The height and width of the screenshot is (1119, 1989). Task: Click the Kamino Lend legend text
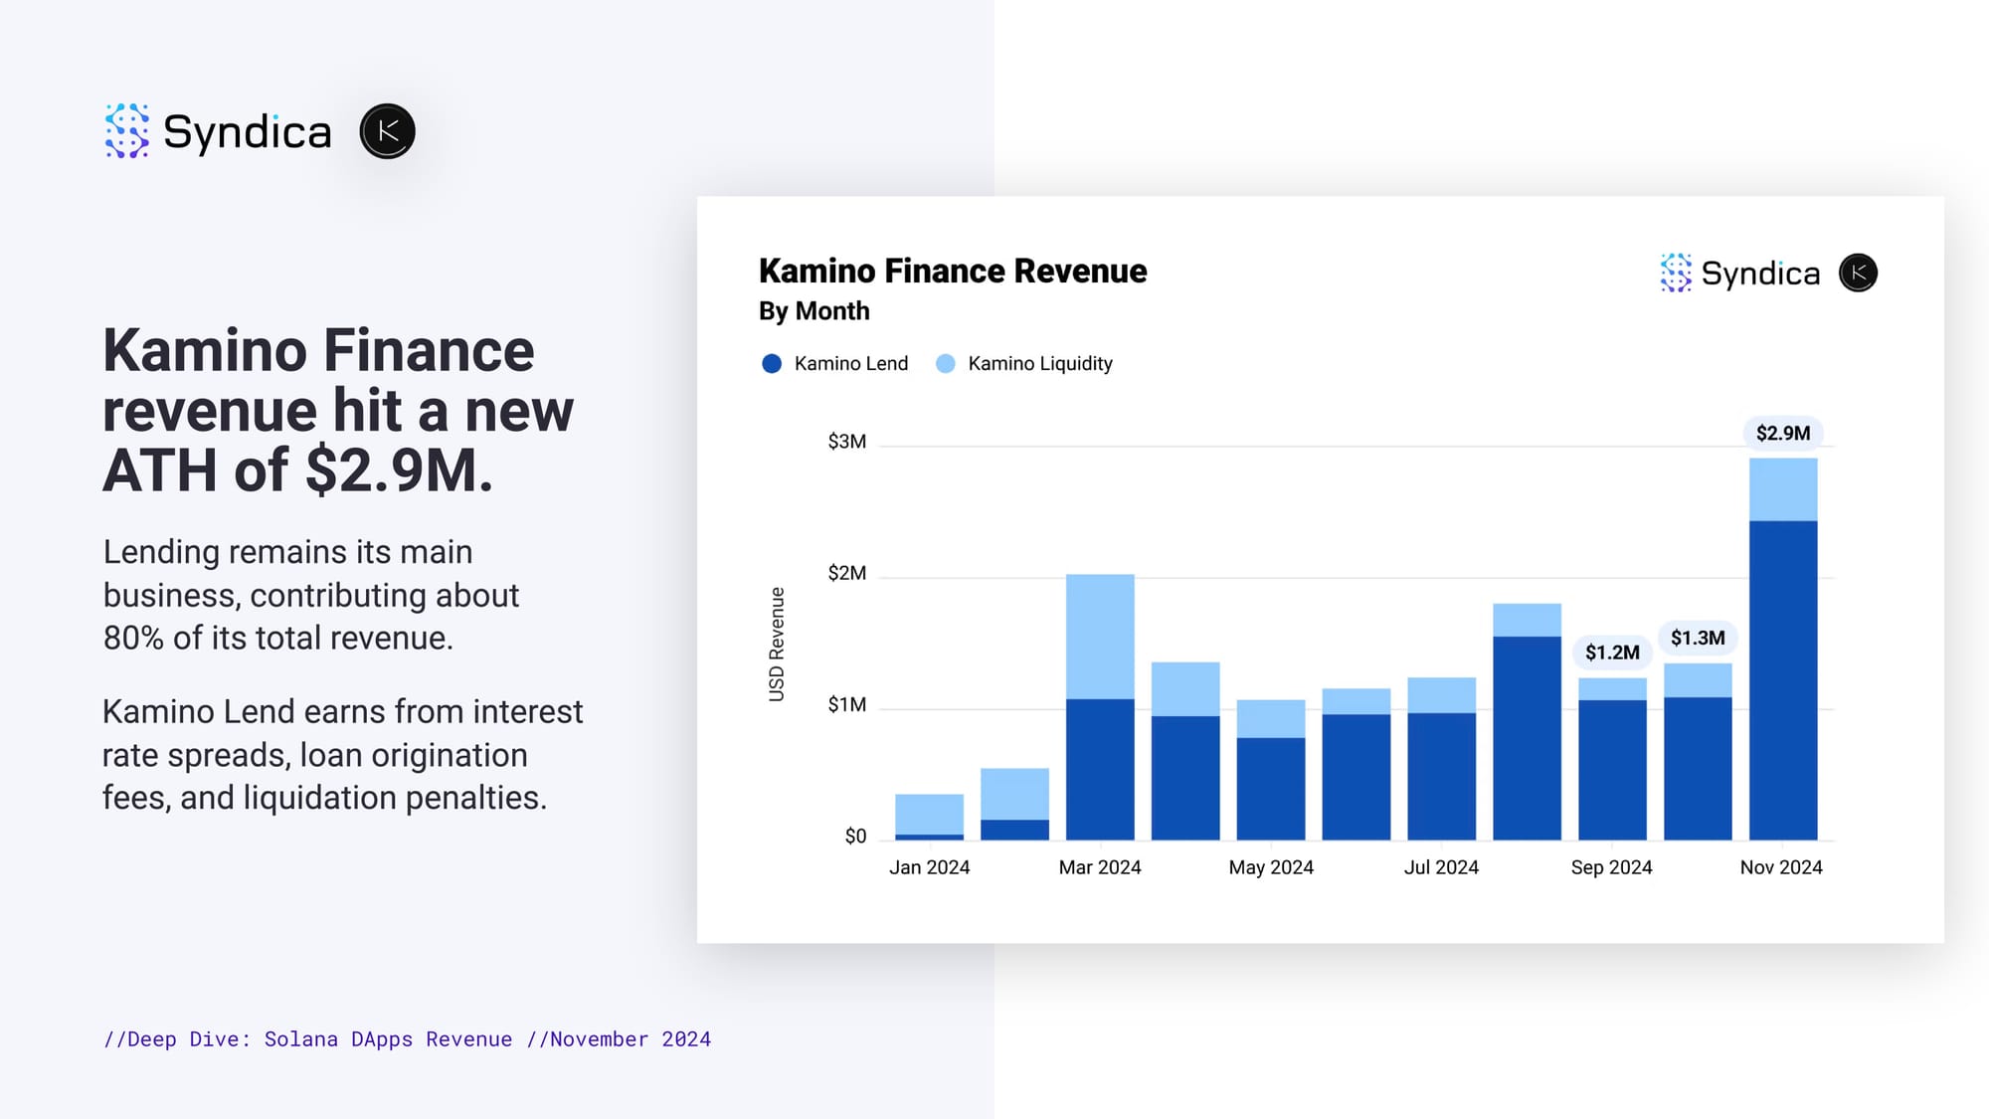tap(850, 364)
